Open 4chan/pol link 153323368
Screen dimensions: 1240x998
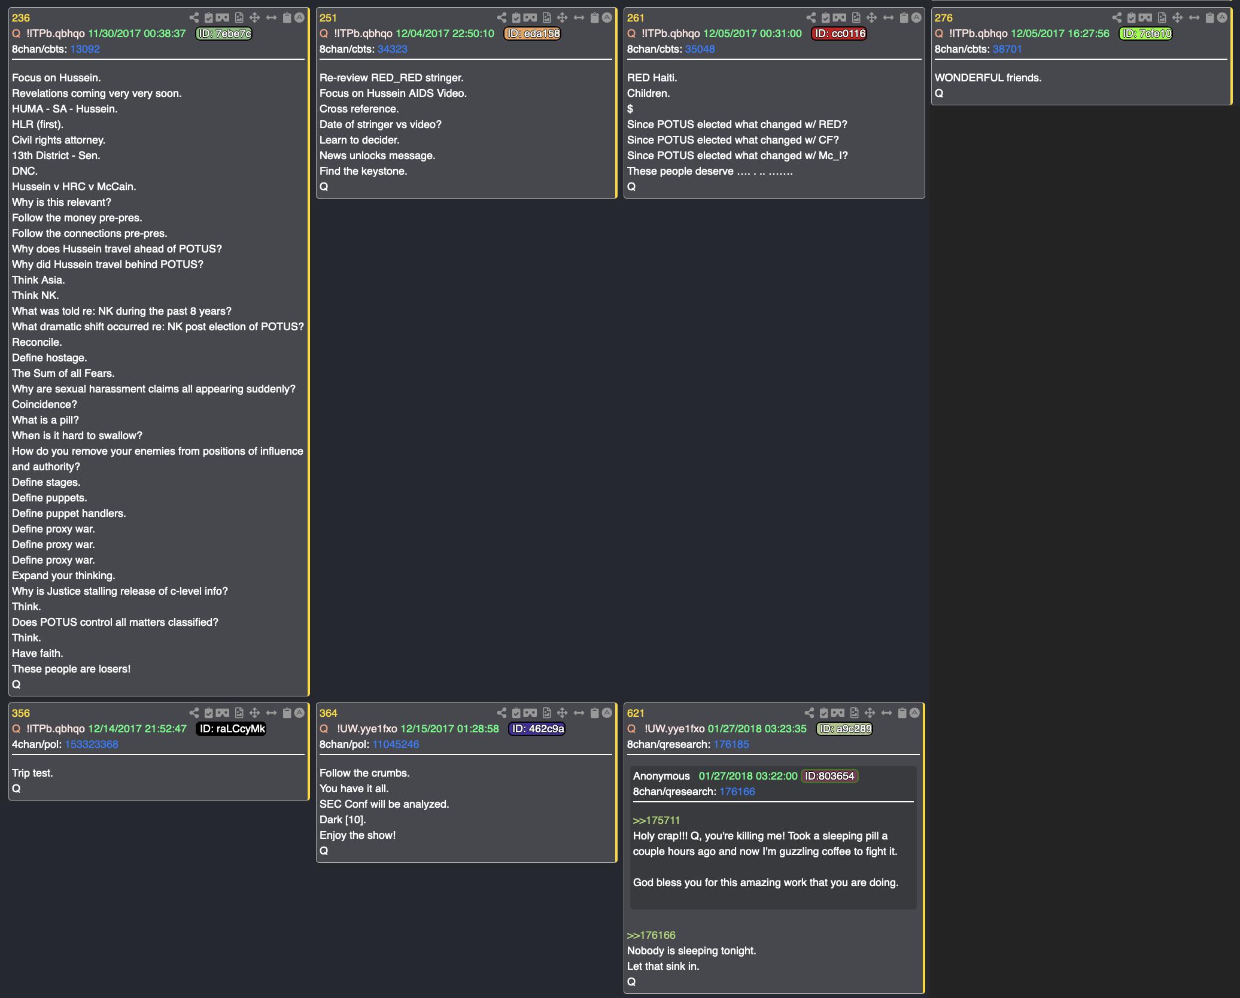(x=92, y=744)
